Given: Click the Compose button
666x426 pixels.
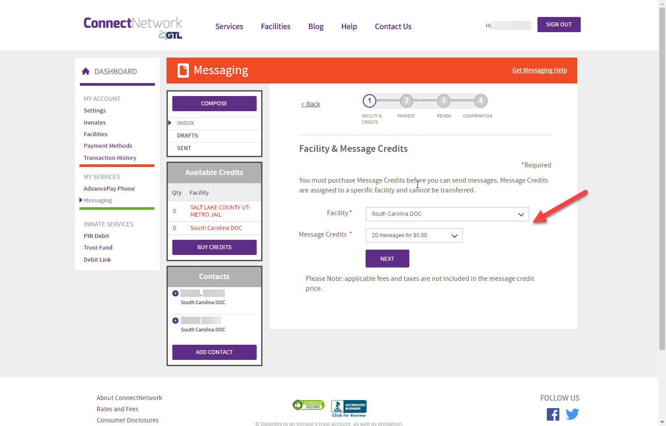Looking at the screenshot, I should (x=214, y=104).
